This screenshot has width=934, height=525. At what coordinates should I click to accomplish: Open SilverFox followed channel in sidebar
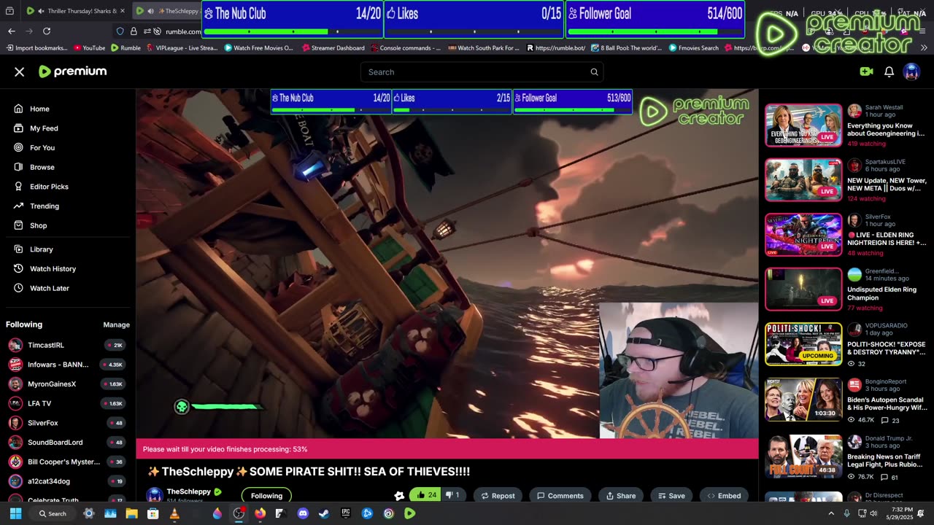pos(68,423)
